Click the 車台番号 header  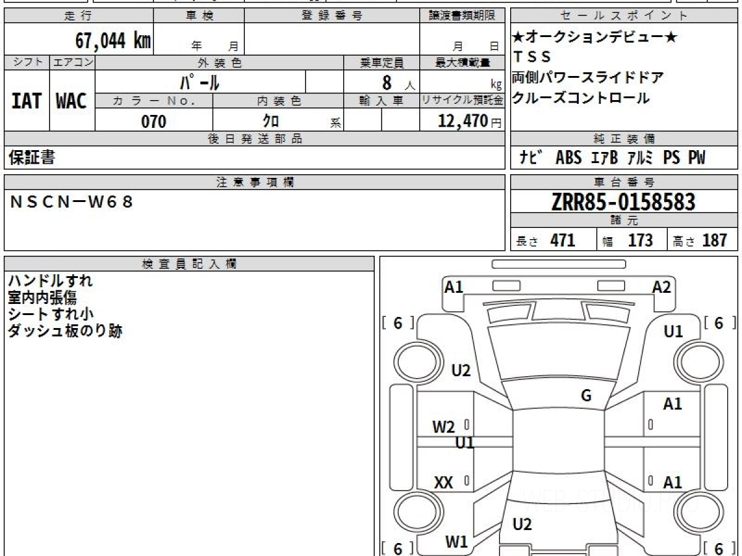tap(625, 182)
